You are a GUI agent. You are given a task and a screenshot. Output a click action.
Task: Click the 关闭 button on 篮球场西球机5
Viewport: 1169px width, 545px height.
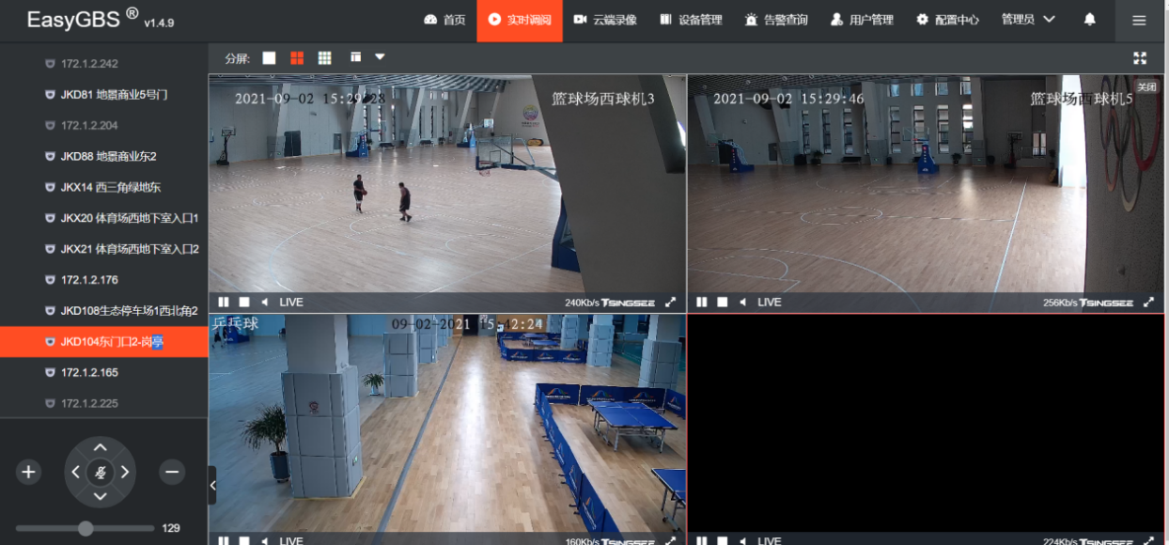[1148, 86]
